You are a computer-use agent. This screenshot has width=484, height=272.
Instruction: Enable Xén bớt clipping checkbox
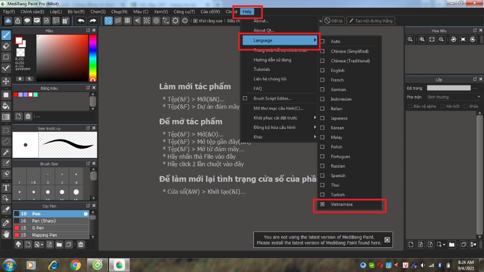click(x=442, y=106)
